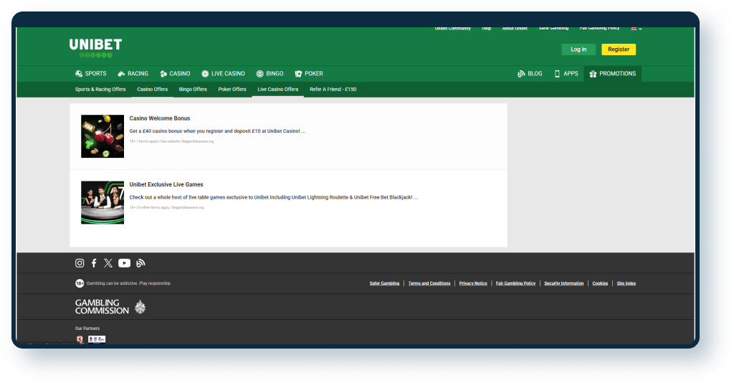The image size is (734, 383).
Task: Open the Casino section
Action: (175, 73)
